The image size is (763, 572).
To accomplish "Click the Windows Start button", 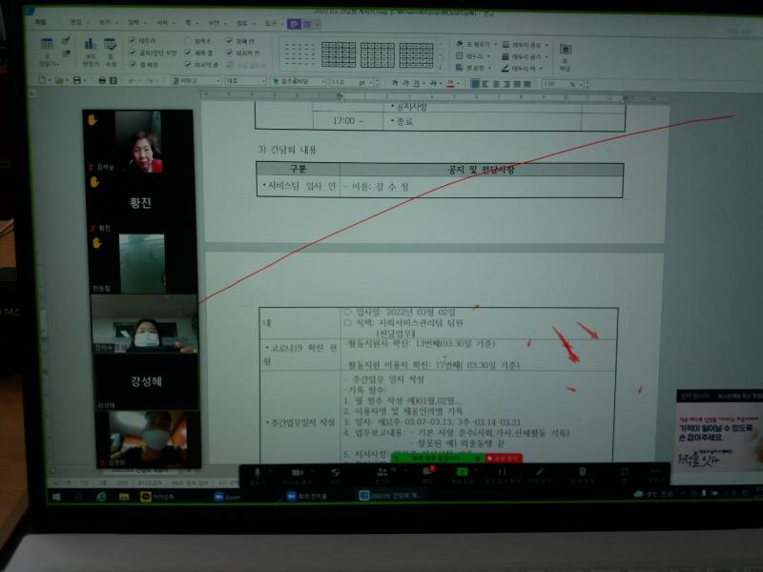I will (x=56, y=497).
